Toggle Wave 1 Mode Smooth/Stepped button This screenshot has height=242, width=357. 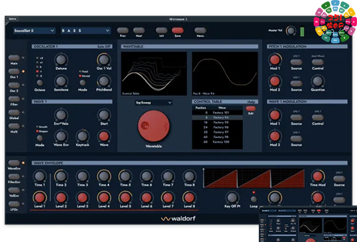(x=39, y=138)
